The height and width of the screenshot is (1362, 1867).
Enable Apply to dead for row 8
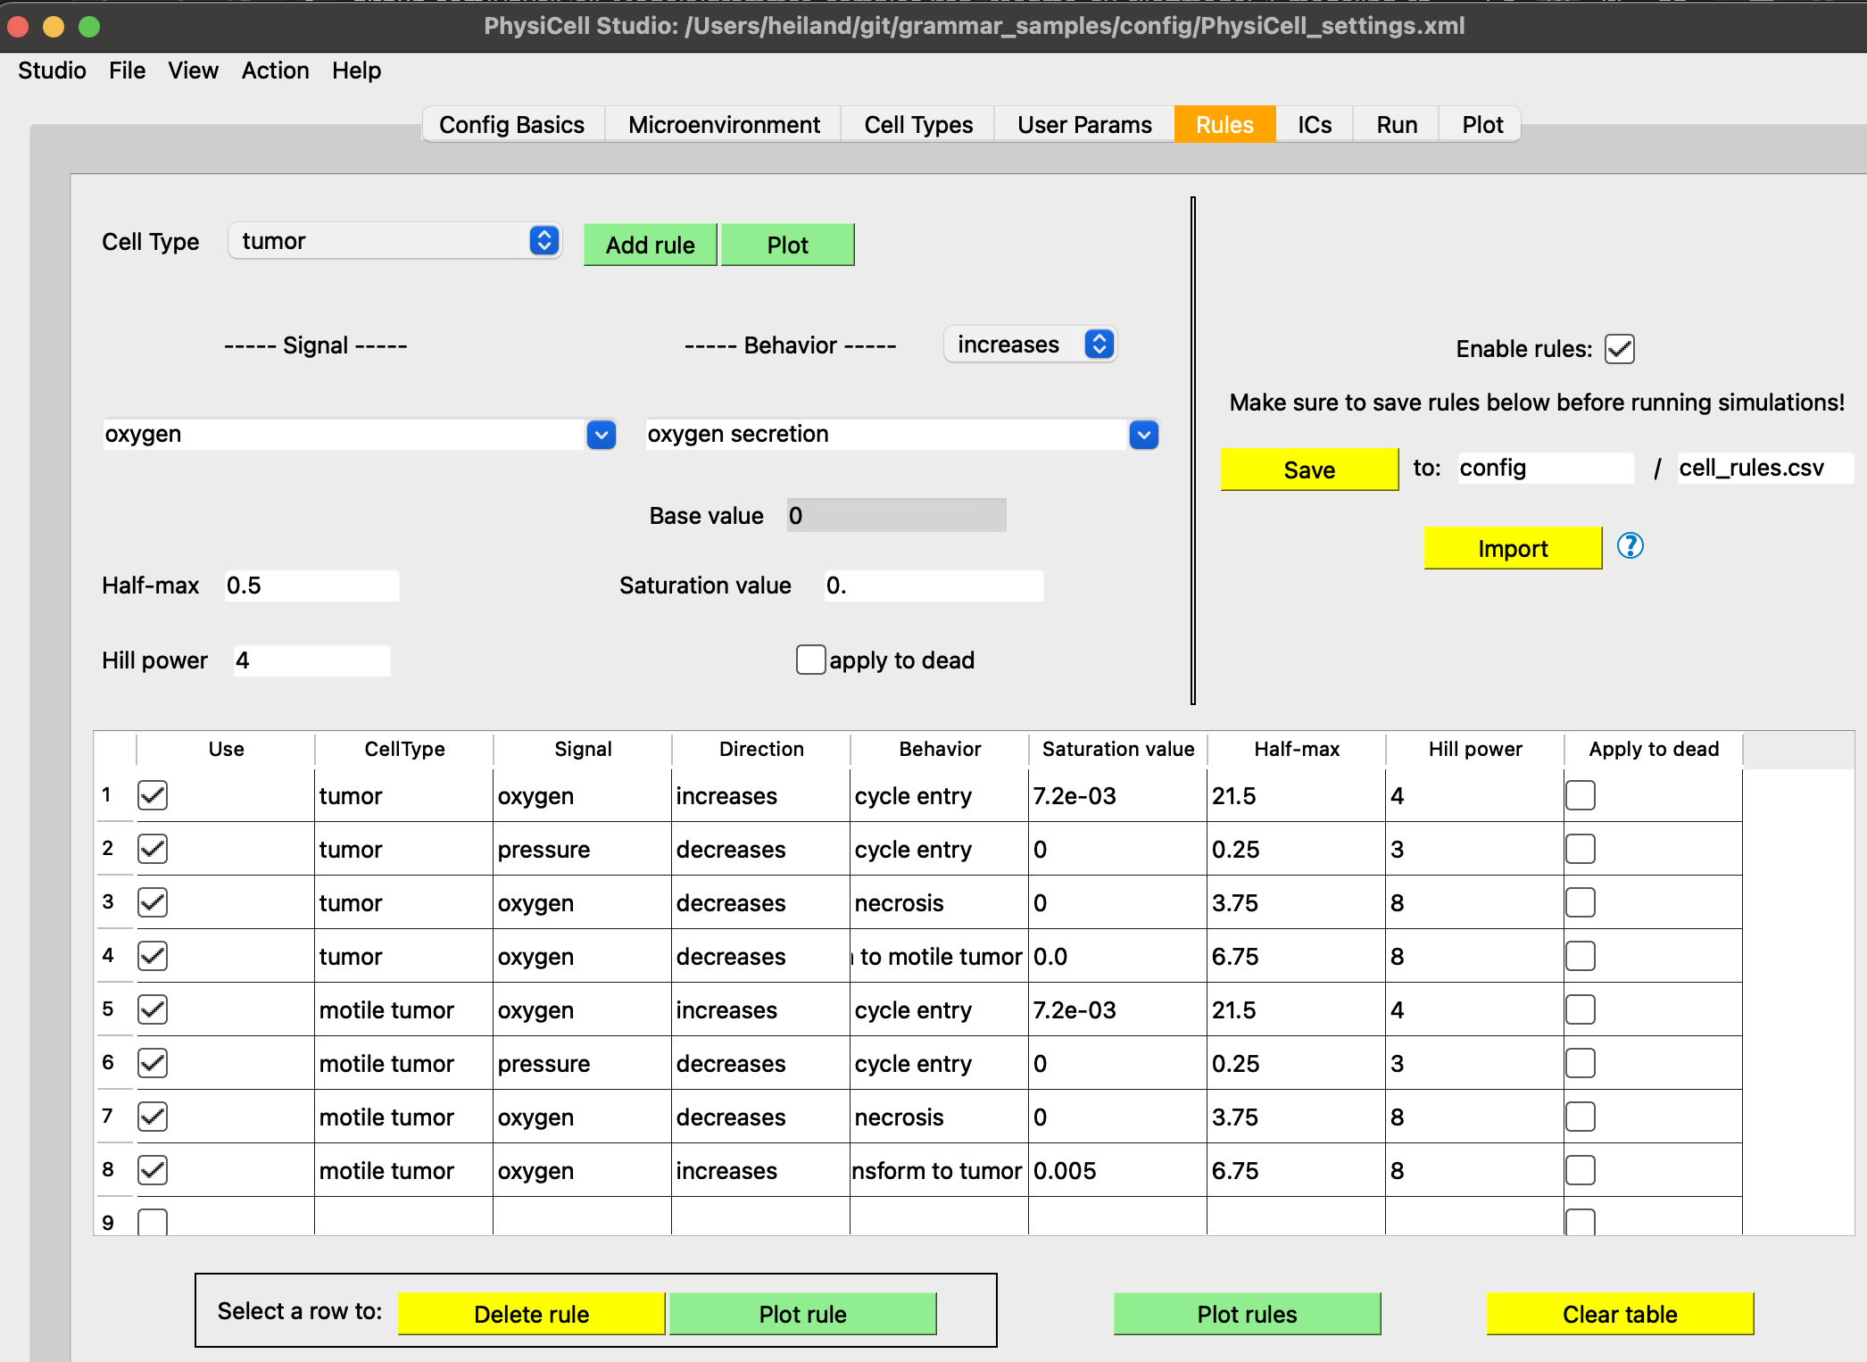[1581, 1170]
